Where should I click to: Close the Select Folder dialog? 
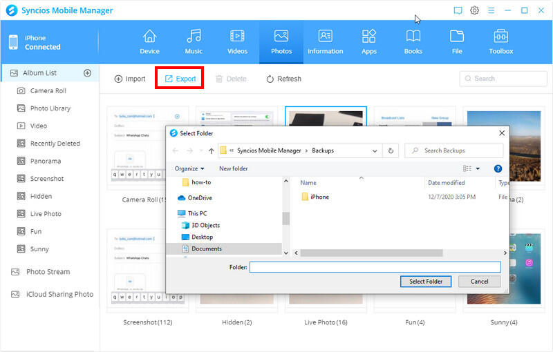click(x=502, y=133)
